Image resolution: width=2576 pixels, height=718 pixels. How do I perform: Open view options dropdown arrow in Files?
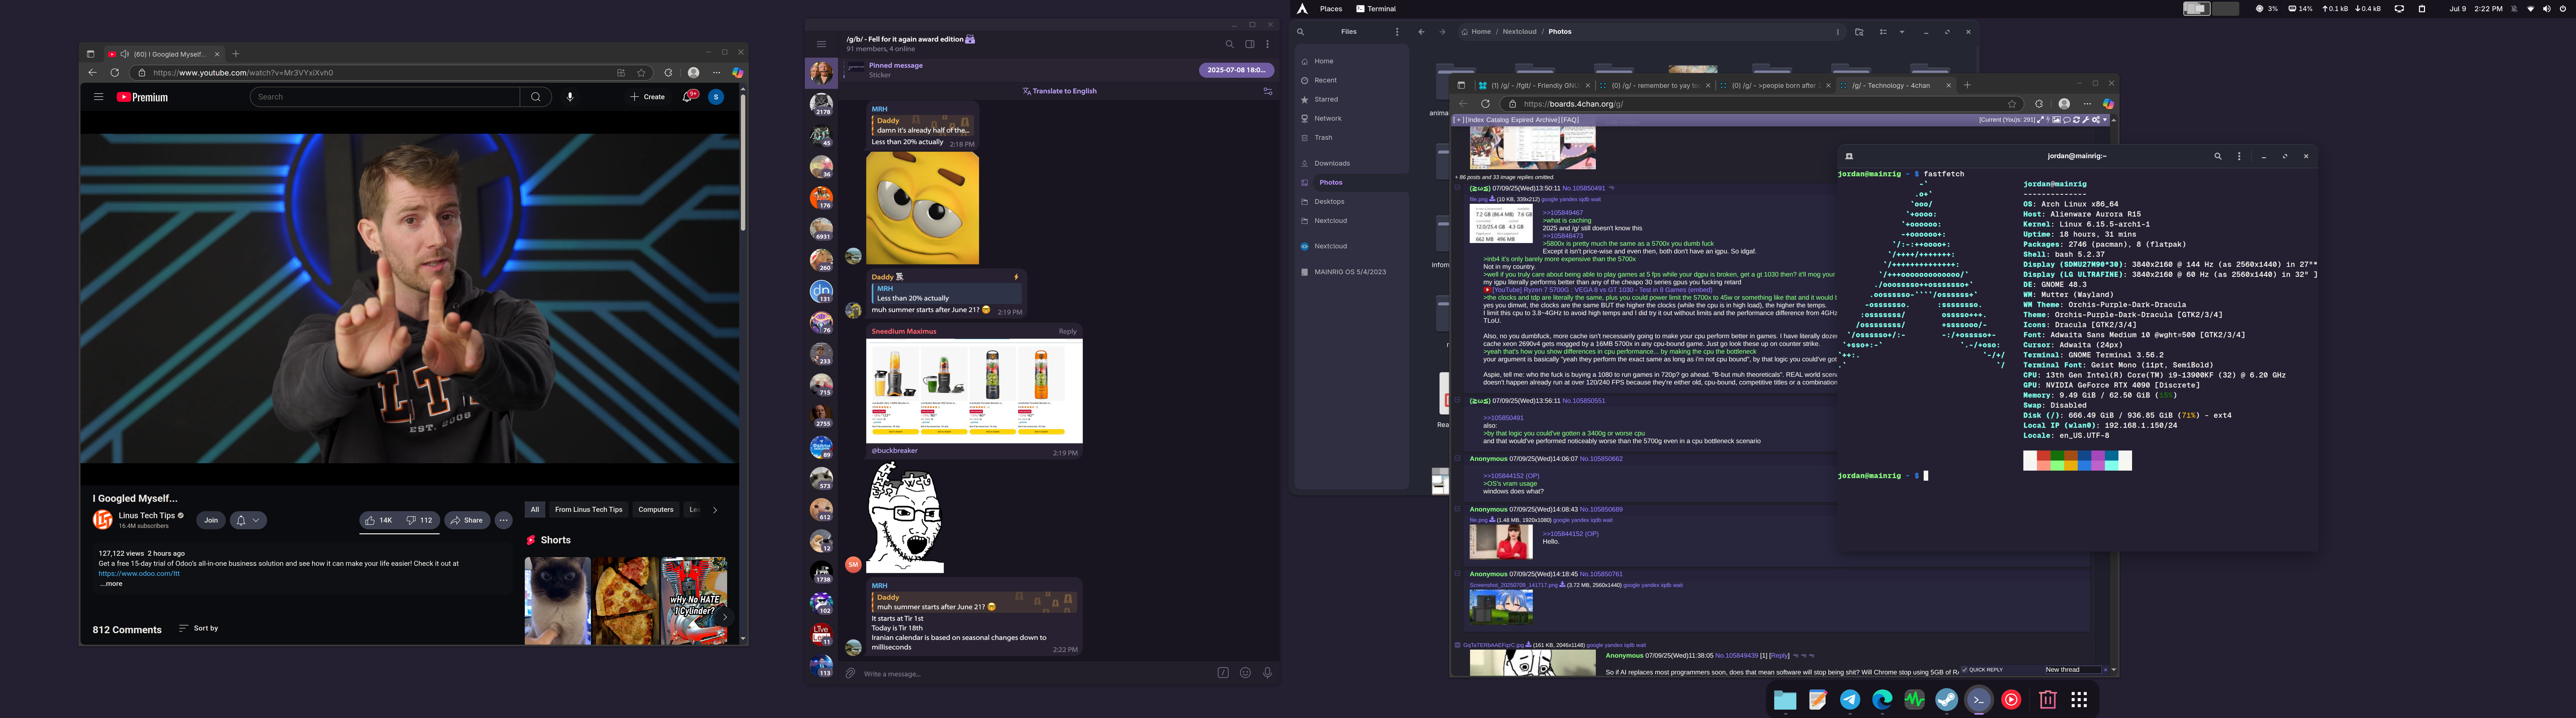[x=1902, y=32]
